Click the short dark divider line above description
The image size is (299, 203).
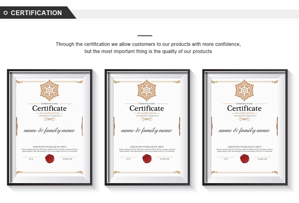[145, 35]
